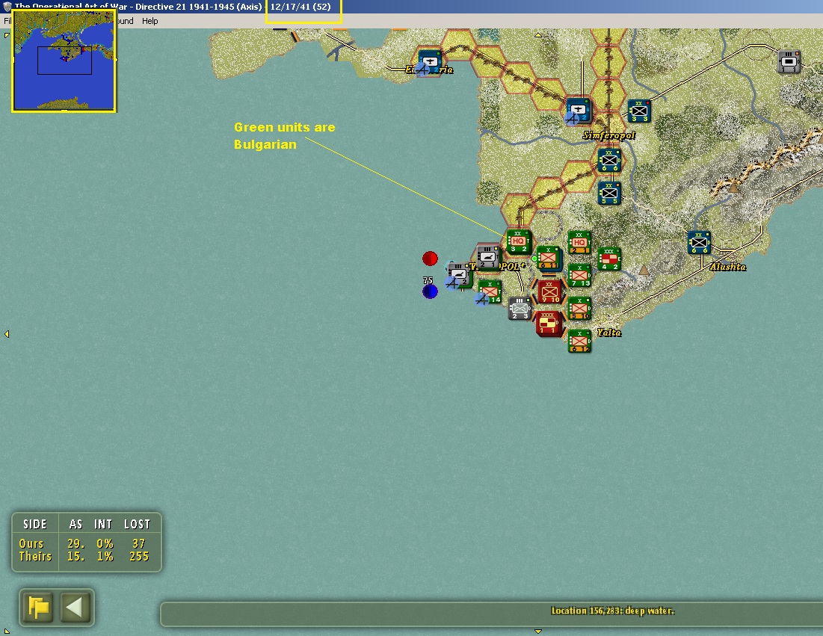The width and height of the screenshot is (823, 636).
Task: Click the status text 'Location 156,283: deep water.'
Action: [612, 611]
